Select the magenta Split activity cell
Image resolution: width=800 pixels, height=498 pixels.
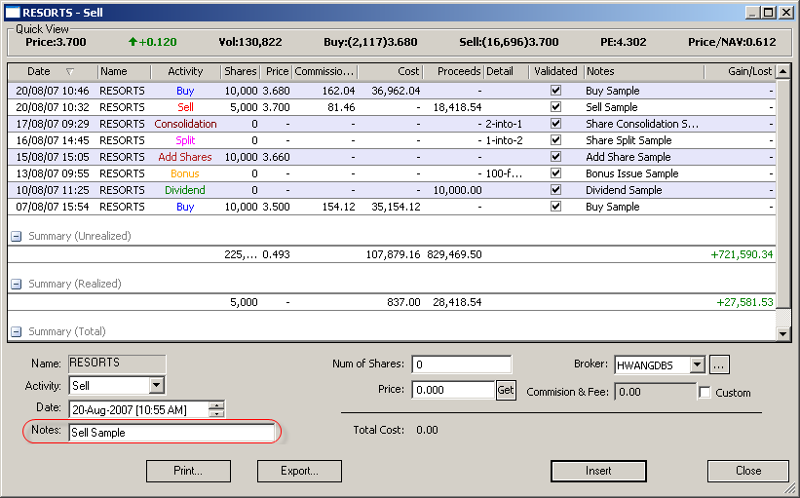[185, 140]
